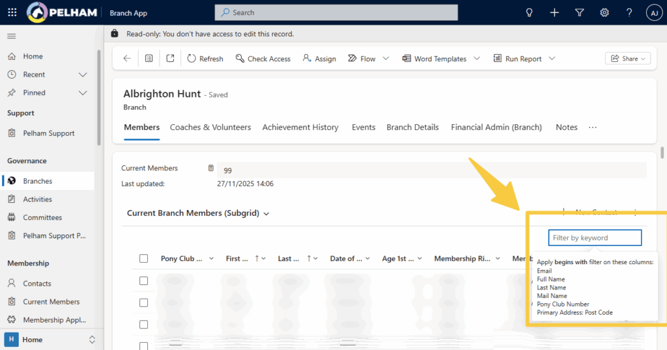The height and width of the screenshot is (350, 667).
Task: Expand the Word Templates dropdown
Action: coord(477,59)
